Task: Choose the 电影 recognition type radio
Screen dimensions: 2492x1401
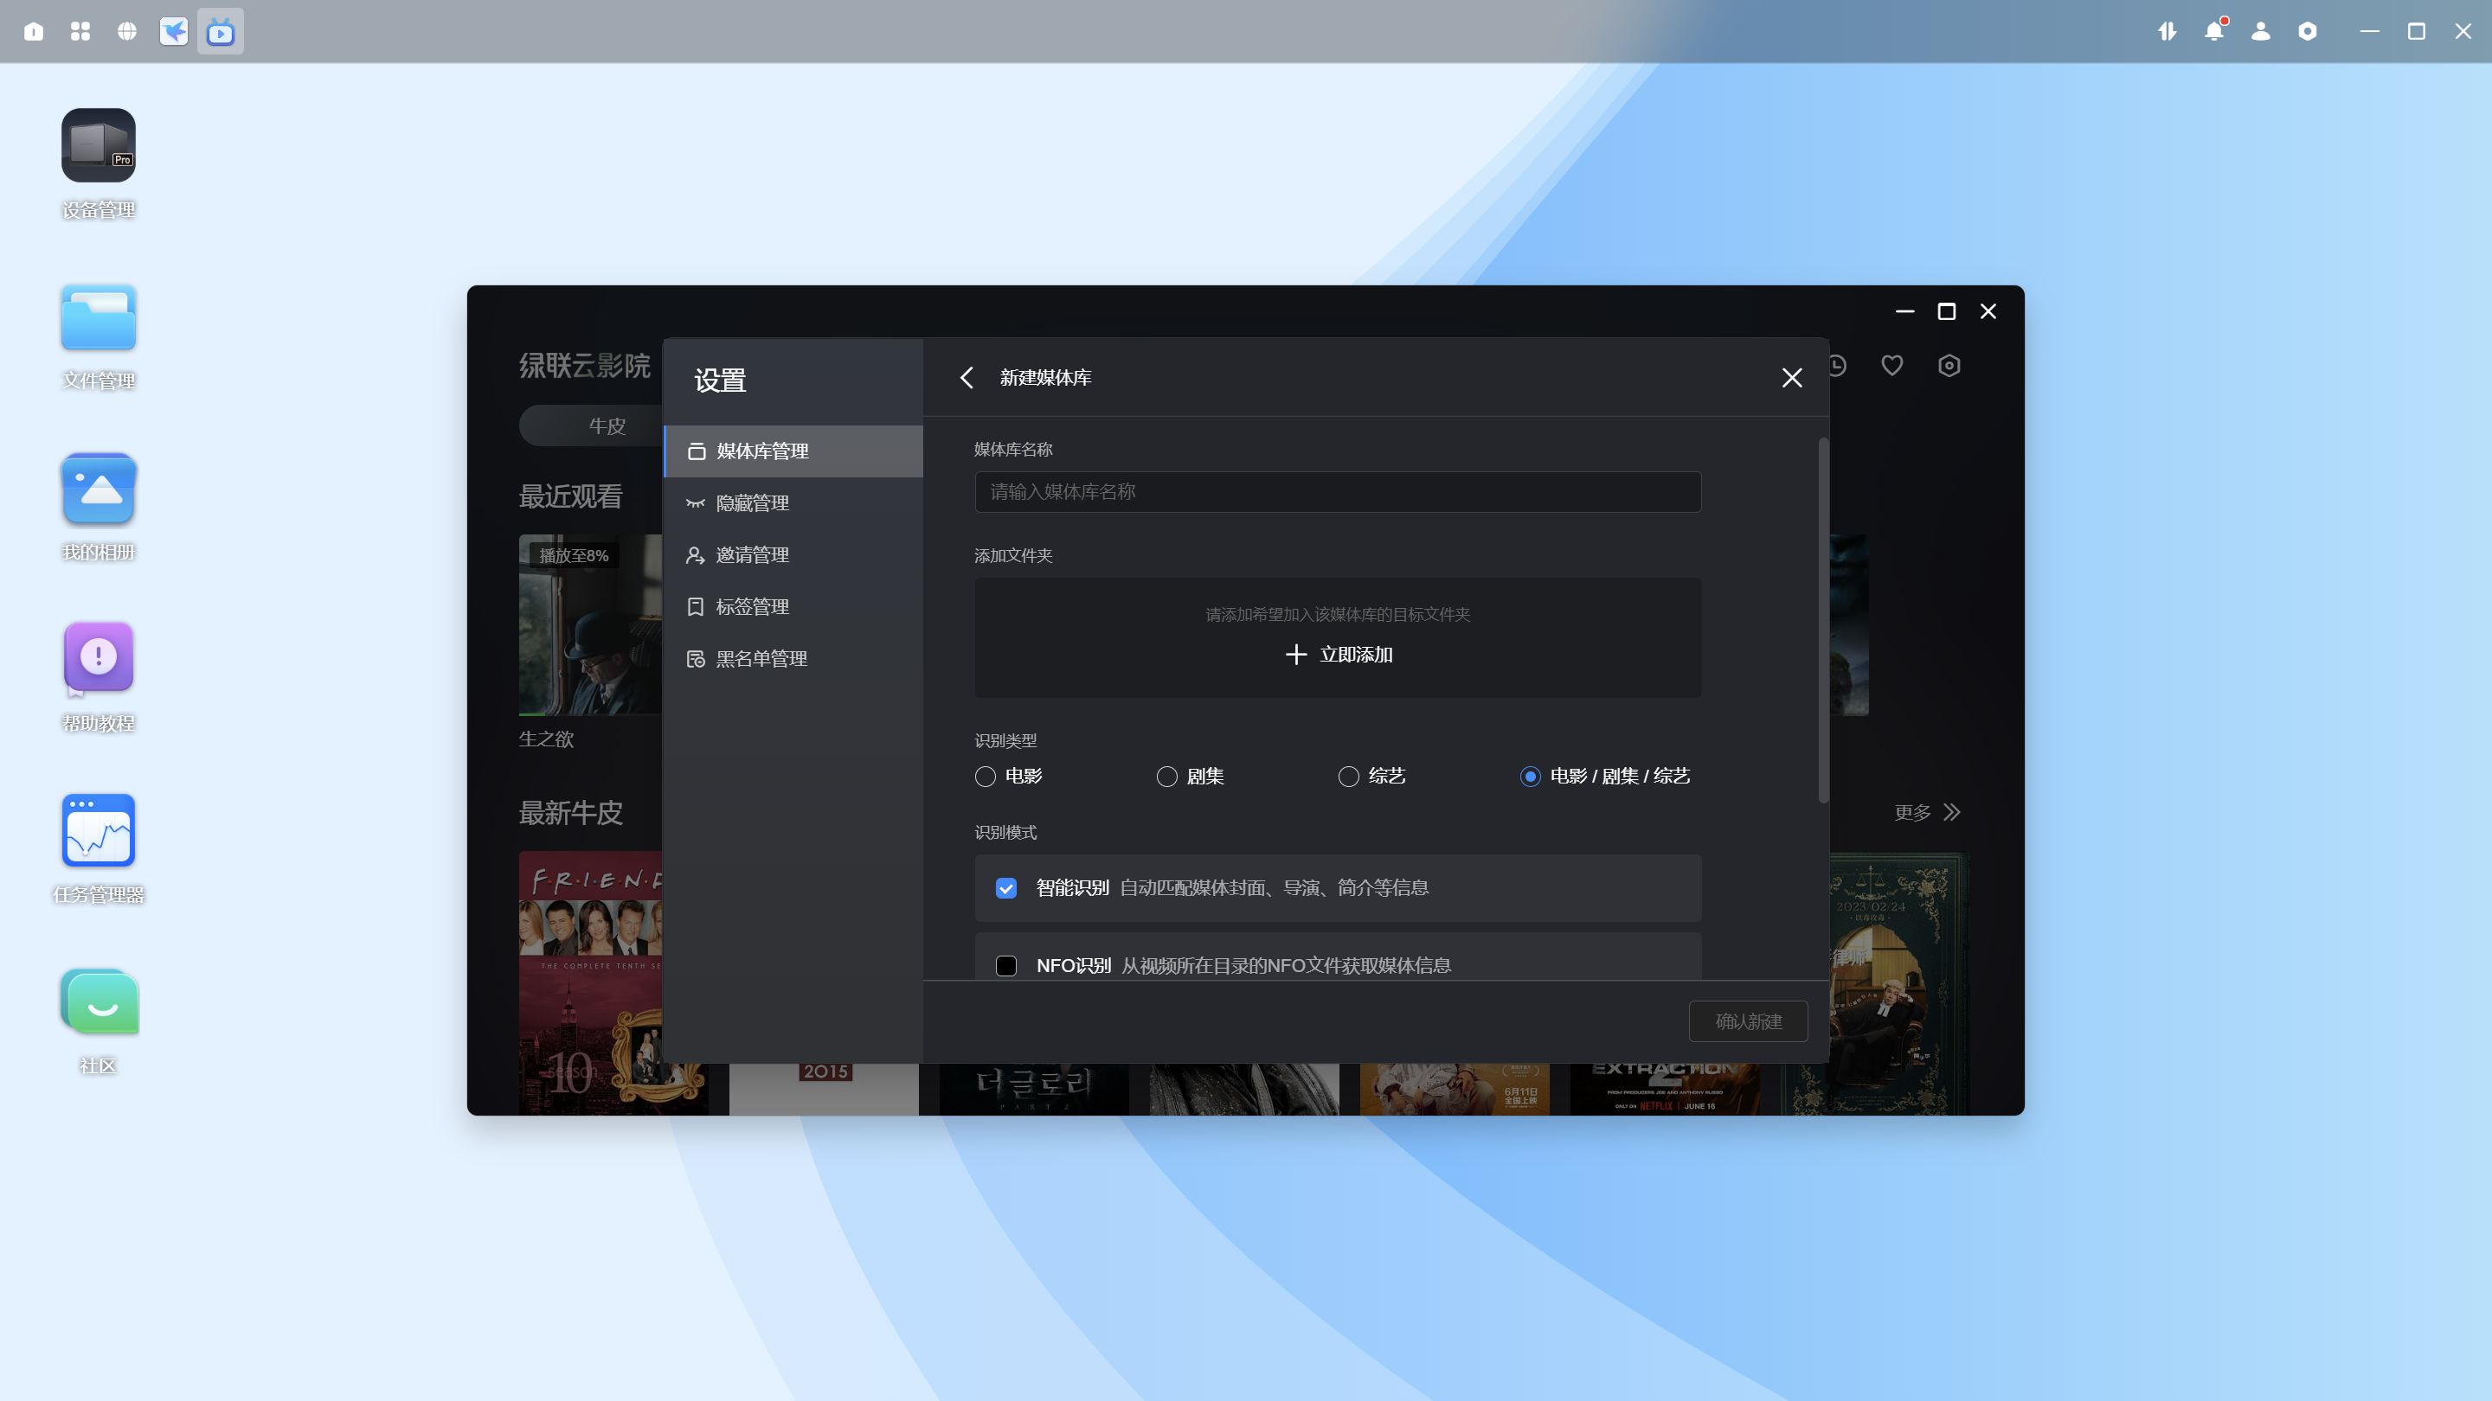Action: (x=985, y=777)
